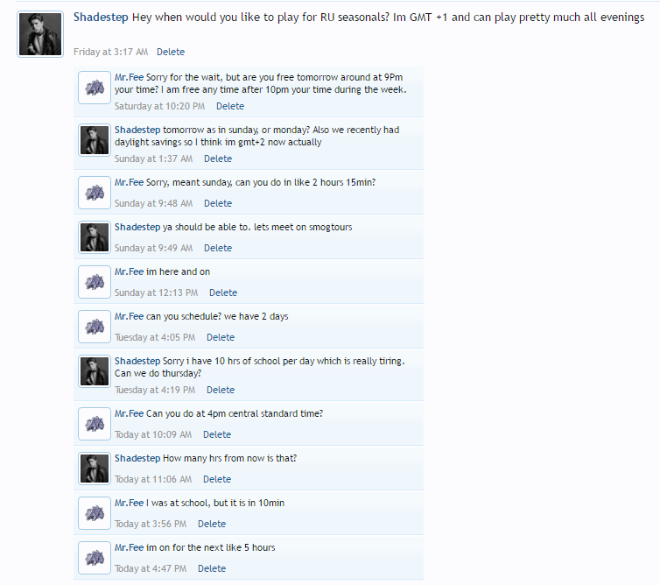
Task: Click Shadestep avatar on '10 hrs of school' comment
Action: pos(95,371)
